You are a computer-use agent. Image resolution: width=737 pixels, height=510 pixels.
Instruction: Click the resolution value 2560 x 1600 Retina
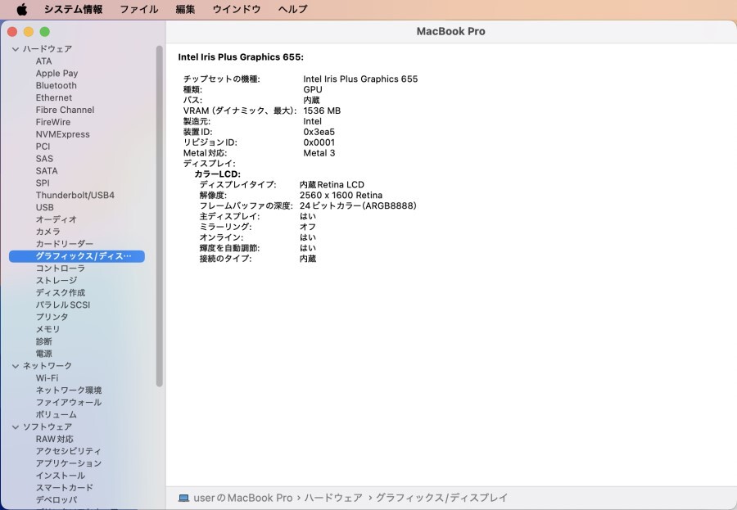[341, 195]
